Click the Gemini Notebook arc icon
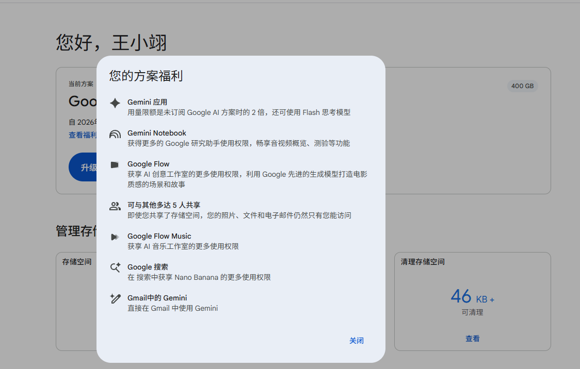 point(115,134)
